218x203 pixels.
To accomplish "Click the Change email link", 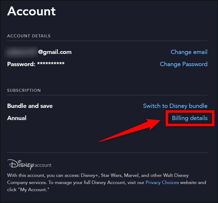I will click(189, 52).
